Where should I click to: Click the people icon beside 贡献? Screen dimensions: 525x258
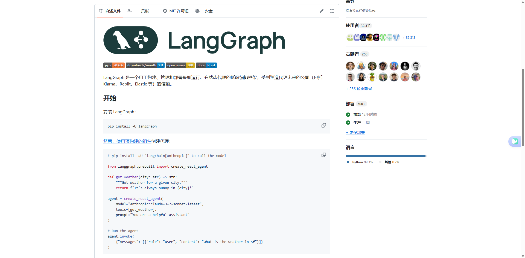130,11
